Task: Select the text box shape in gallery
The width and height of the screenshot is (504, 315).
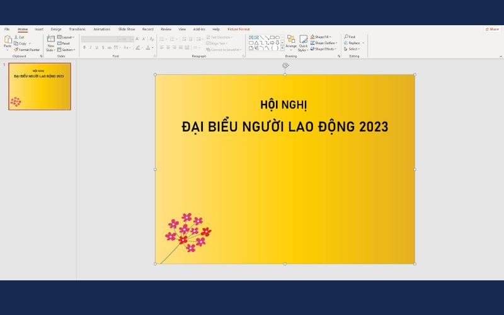Action: pos(251,38)
